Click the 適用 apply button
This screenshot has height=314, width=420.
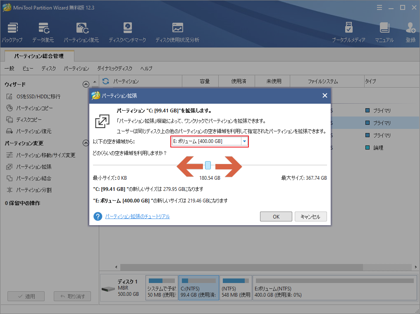26,296
